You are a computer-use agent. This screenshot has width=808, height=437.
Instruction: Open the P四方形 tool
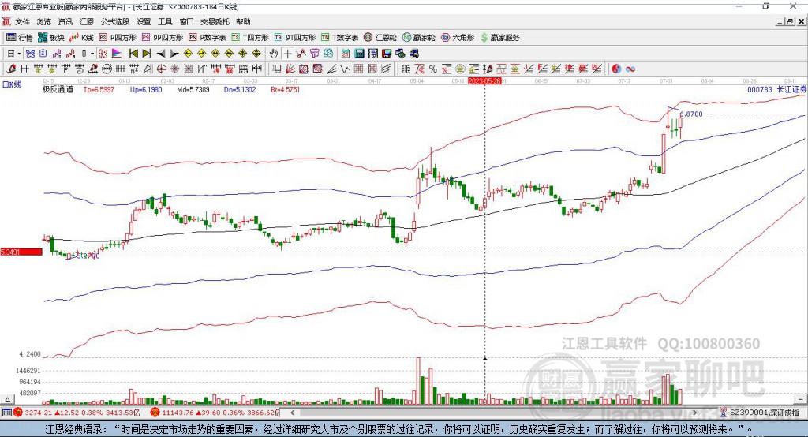118,38
